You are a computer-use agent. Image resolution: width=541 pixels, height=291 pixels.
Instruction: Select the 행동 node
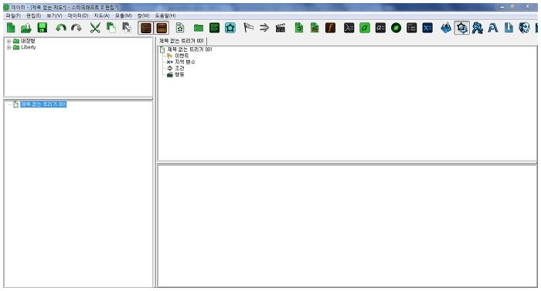click(179, 74)
